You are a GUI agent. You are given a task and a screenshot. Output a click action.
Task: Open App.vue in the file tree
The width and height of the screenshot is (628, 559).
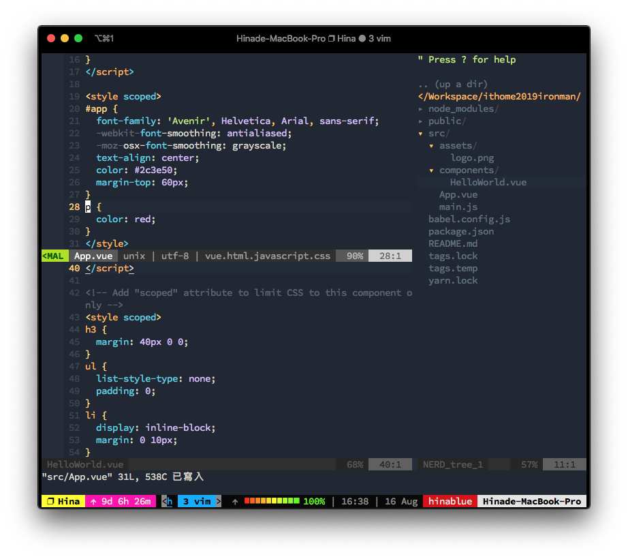pyautogui.click(x=458, y=195)
